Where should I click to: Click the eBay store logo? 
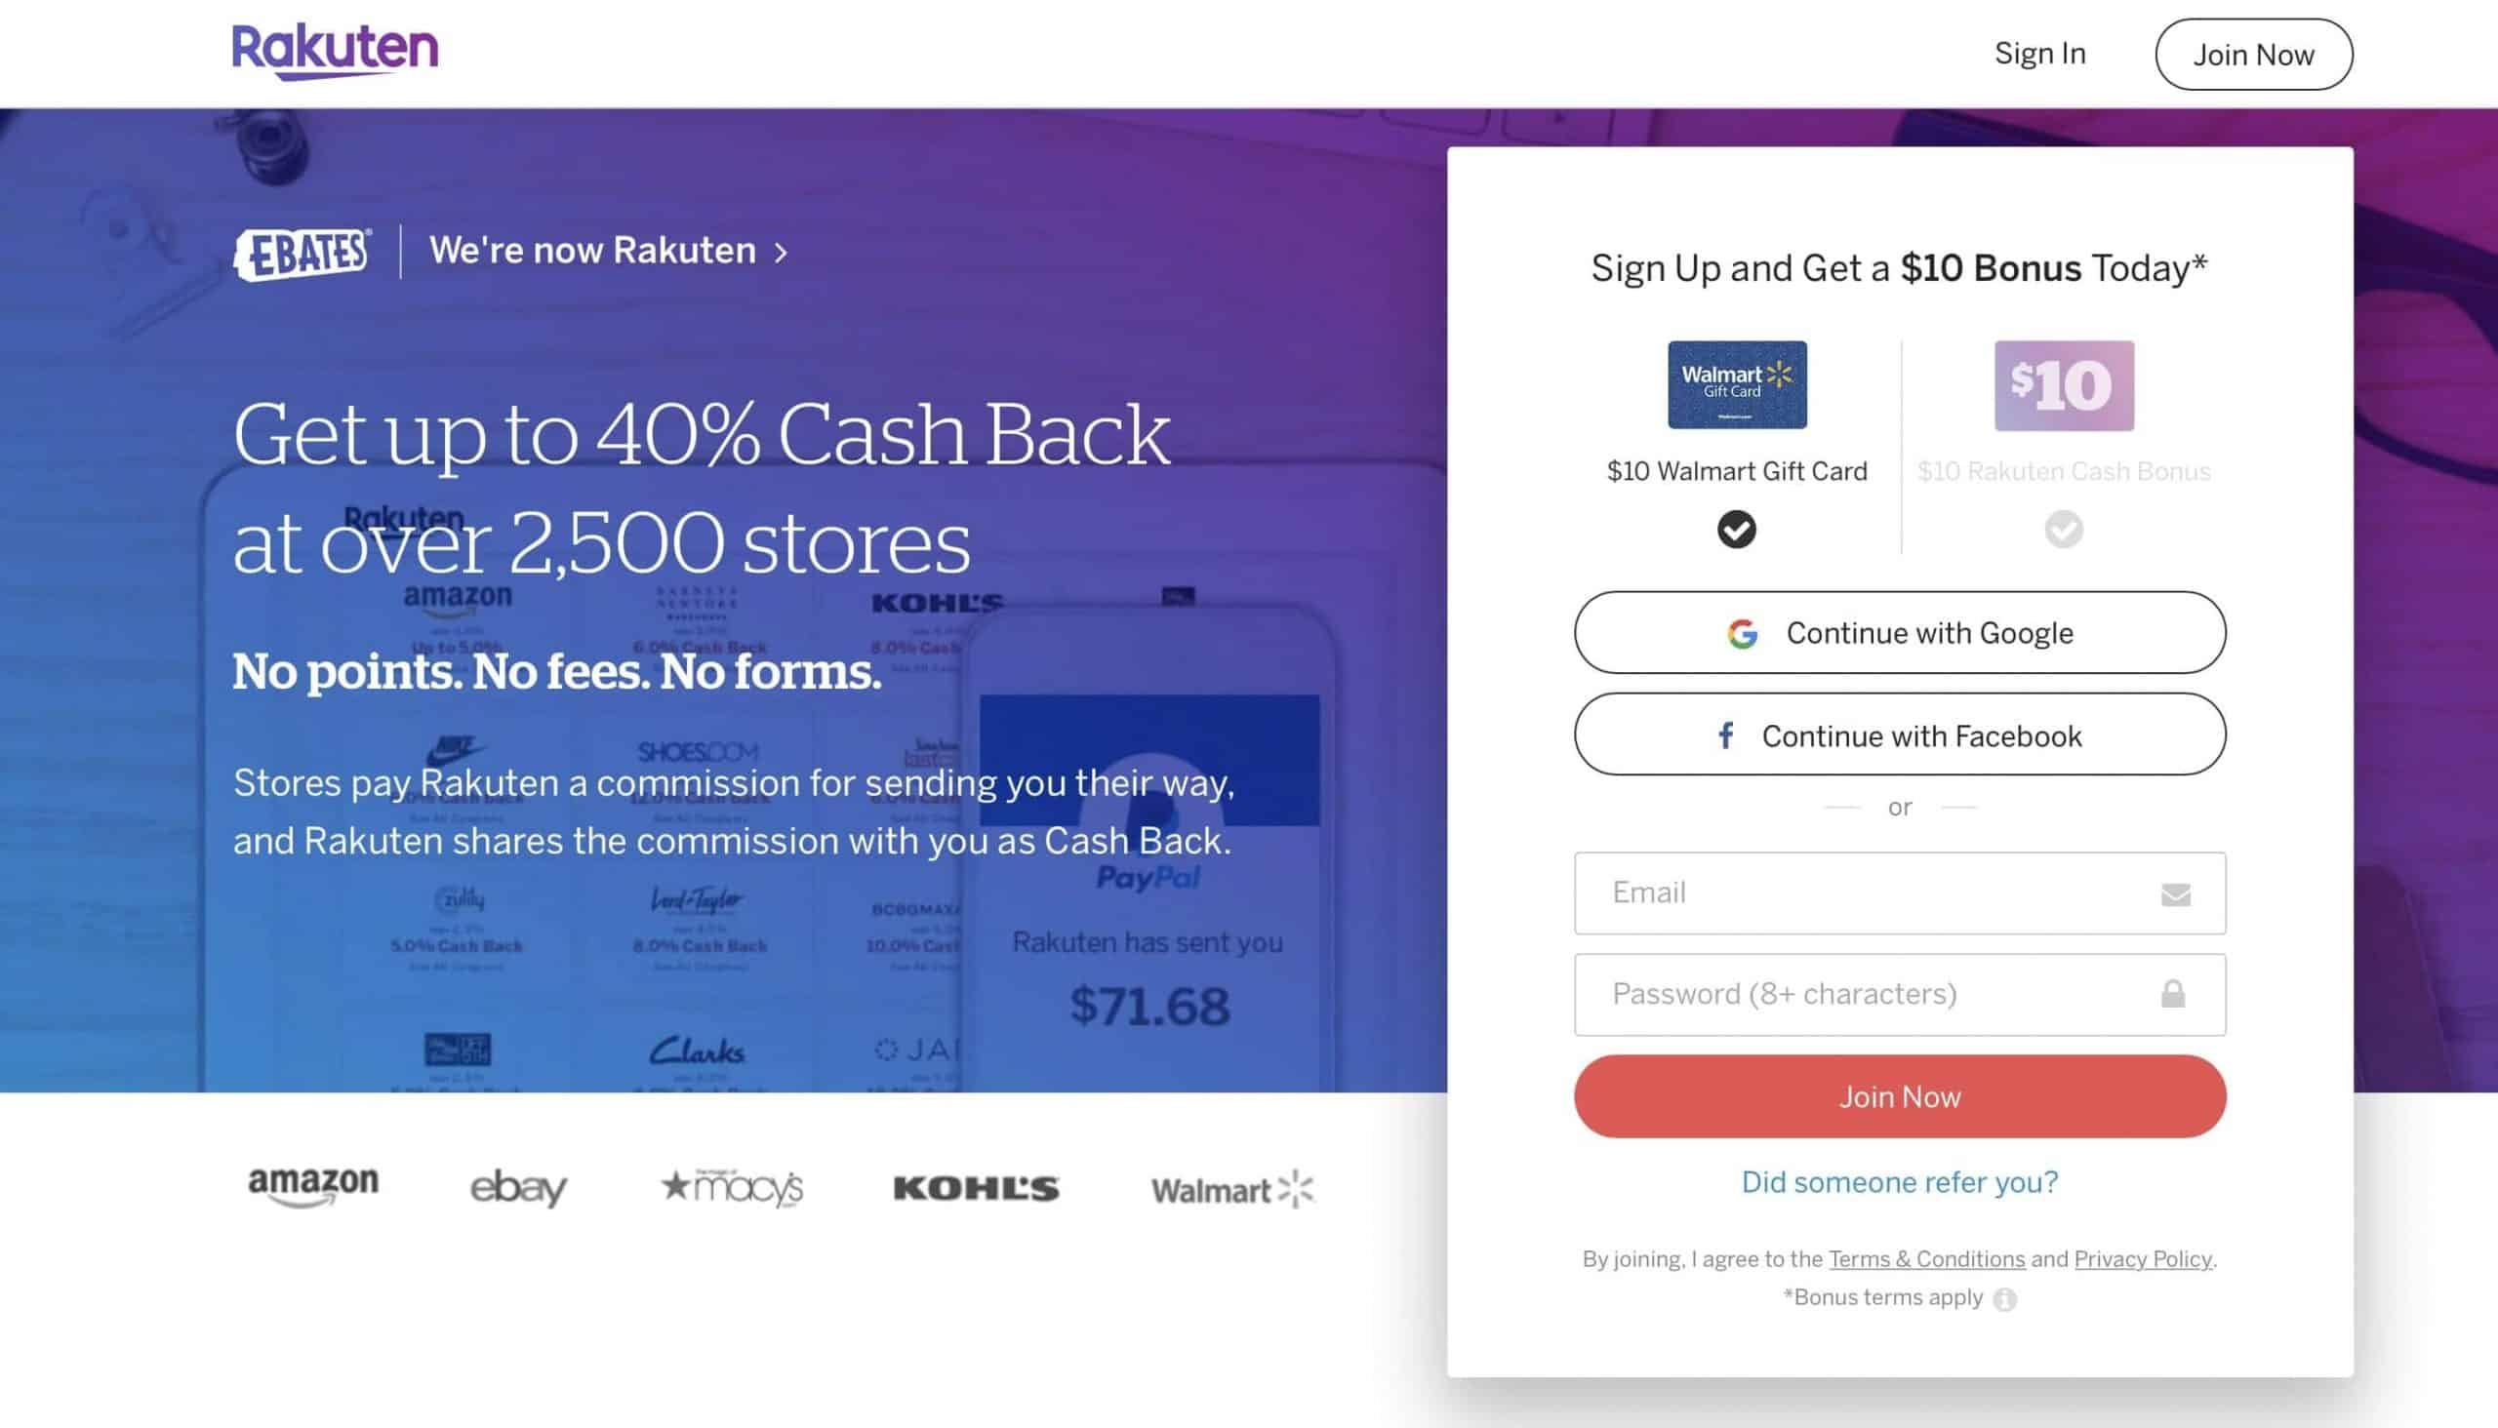[x=519, y=1189]
